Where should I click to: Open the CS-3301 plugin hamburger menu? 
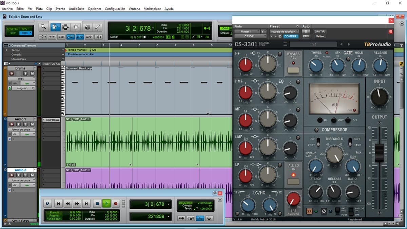click(285, 44)
